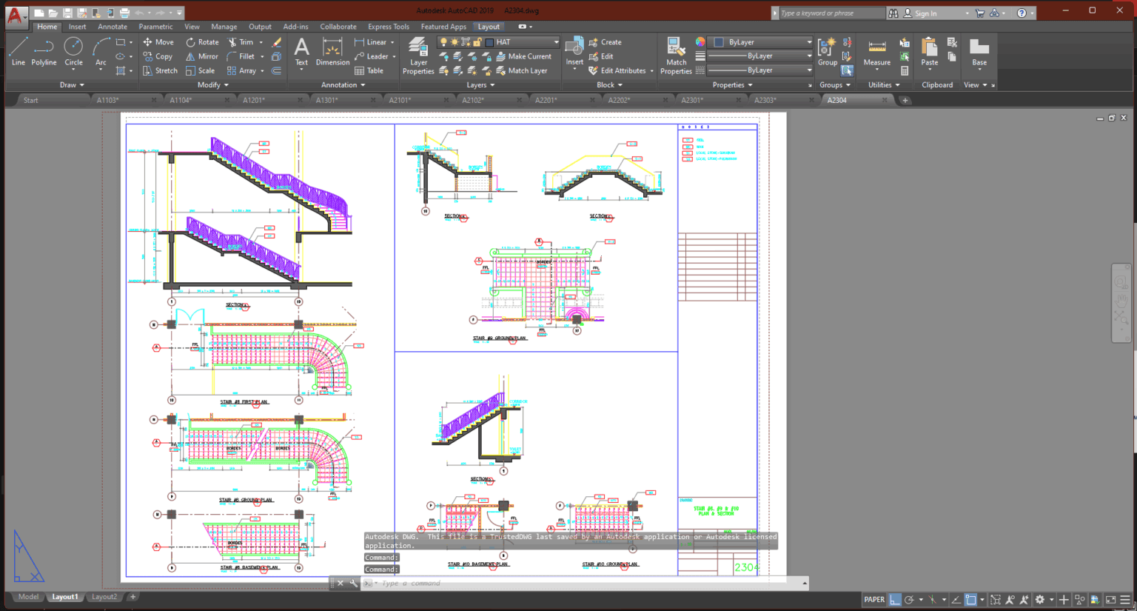Switch to the Model tab

click(x=28, y=597)
